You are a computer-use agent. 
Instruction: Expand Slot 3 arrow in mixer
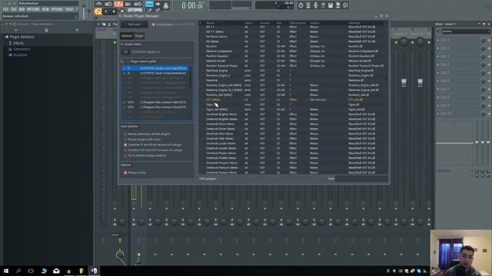point(438,56)
